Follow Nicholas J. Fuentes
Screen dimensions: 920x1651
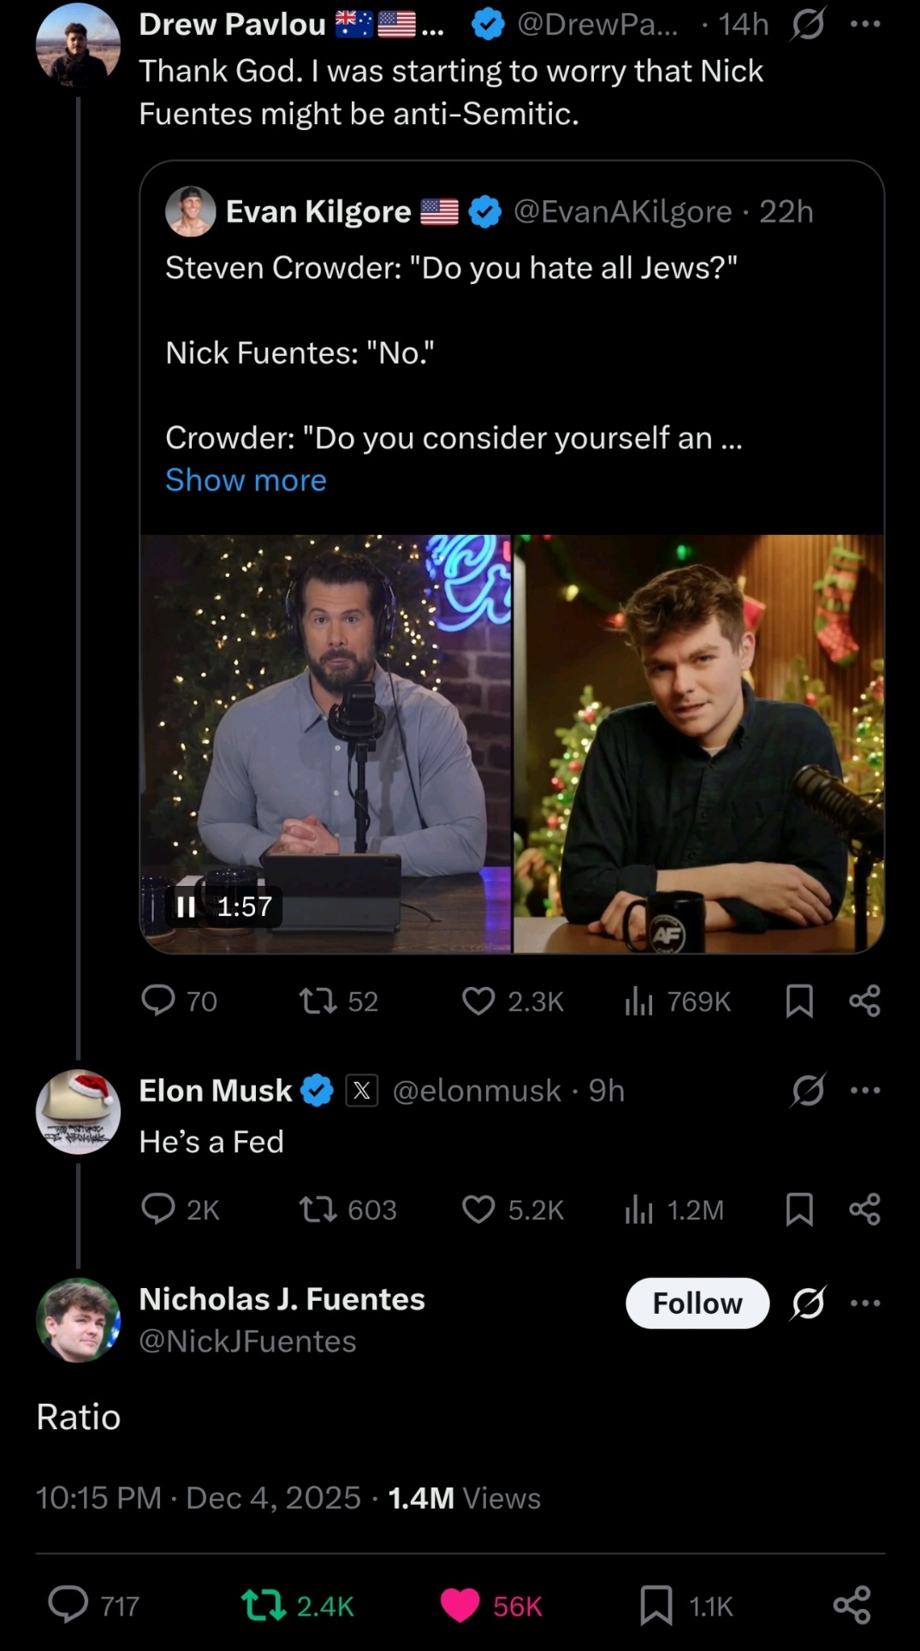click(x=697, y=1303)
